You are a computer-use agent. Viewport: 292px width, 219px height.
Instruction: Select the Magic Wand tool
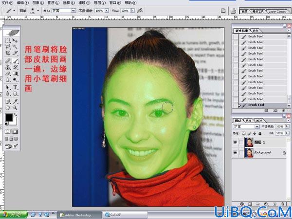point(15,47)
